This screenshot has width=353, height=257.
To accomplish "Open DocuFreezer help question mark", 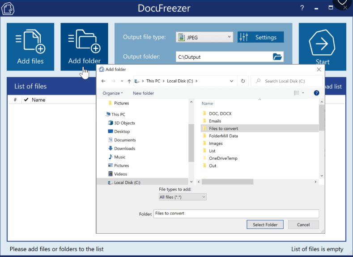I will click(302, 8).
